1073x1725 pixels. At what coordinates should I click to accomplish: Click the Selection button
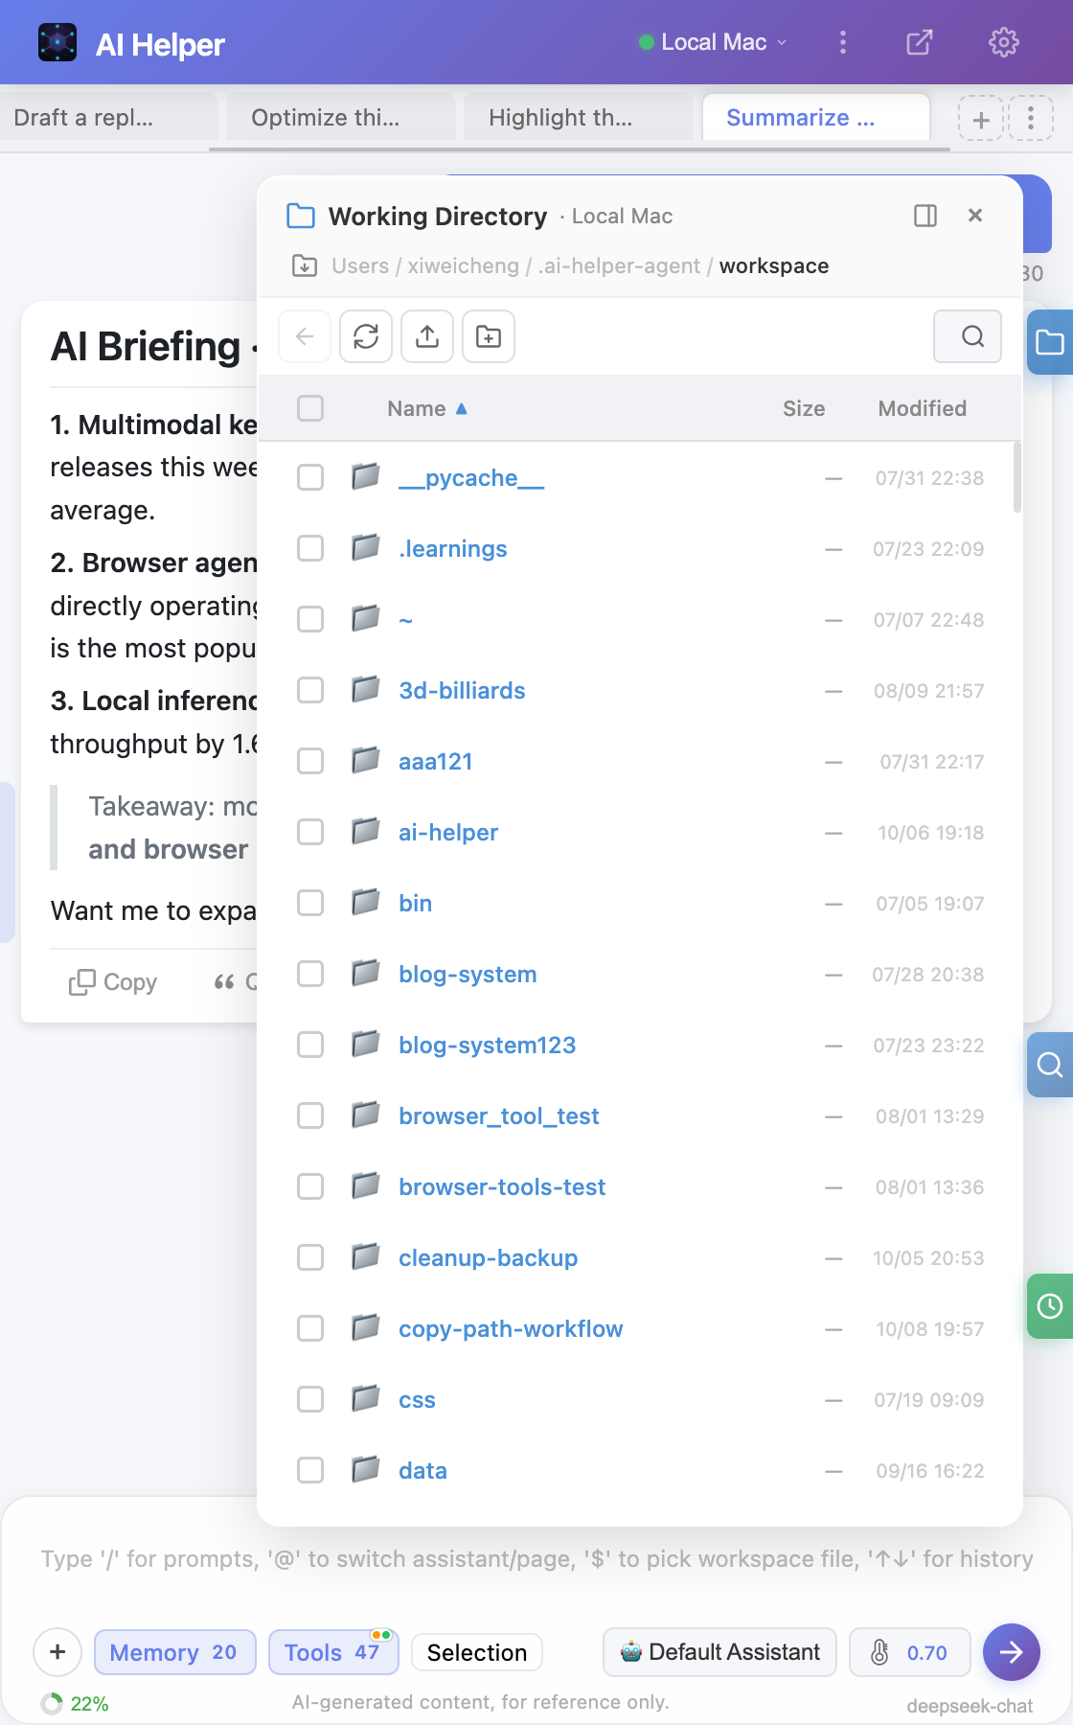pyautogui.click(x=477, y=1652)
